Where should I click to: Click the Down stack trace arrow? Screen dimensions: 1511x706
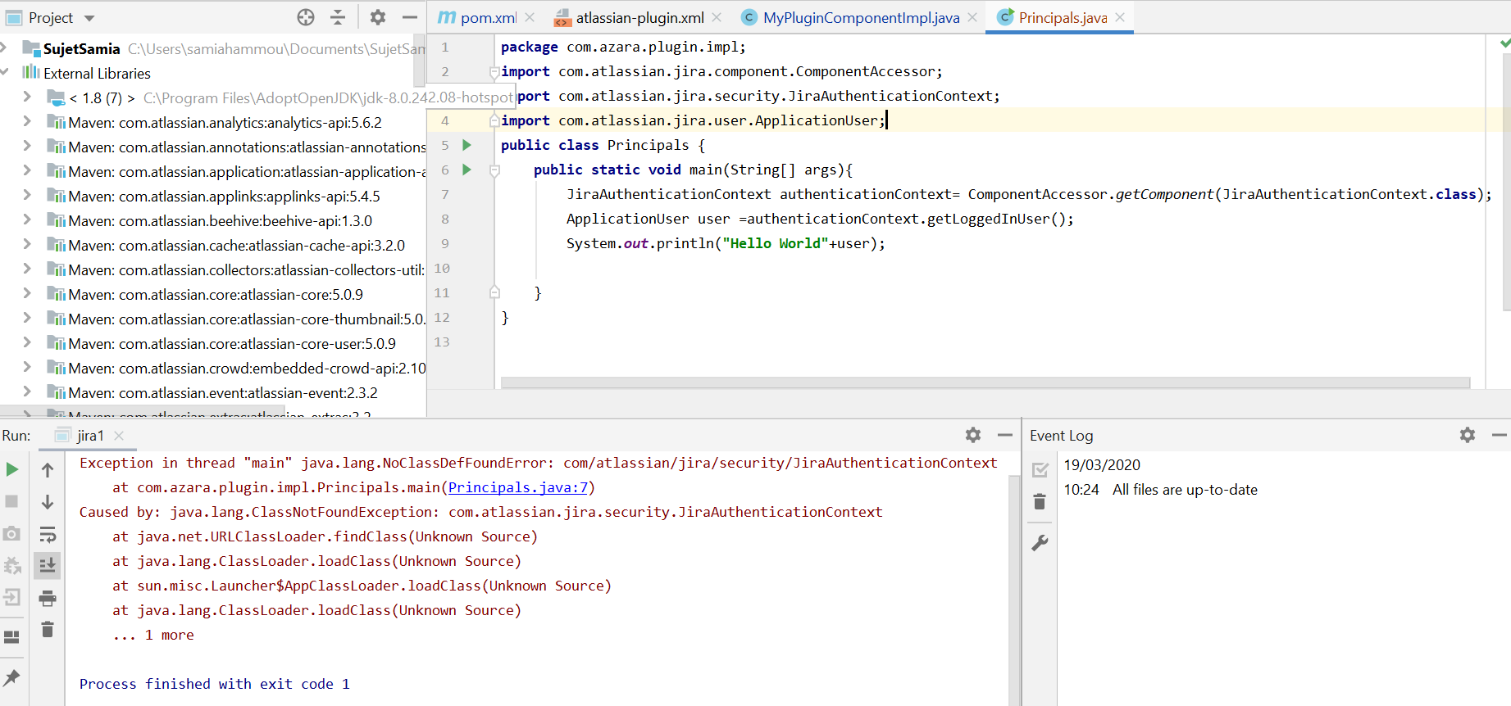(48, 501)
